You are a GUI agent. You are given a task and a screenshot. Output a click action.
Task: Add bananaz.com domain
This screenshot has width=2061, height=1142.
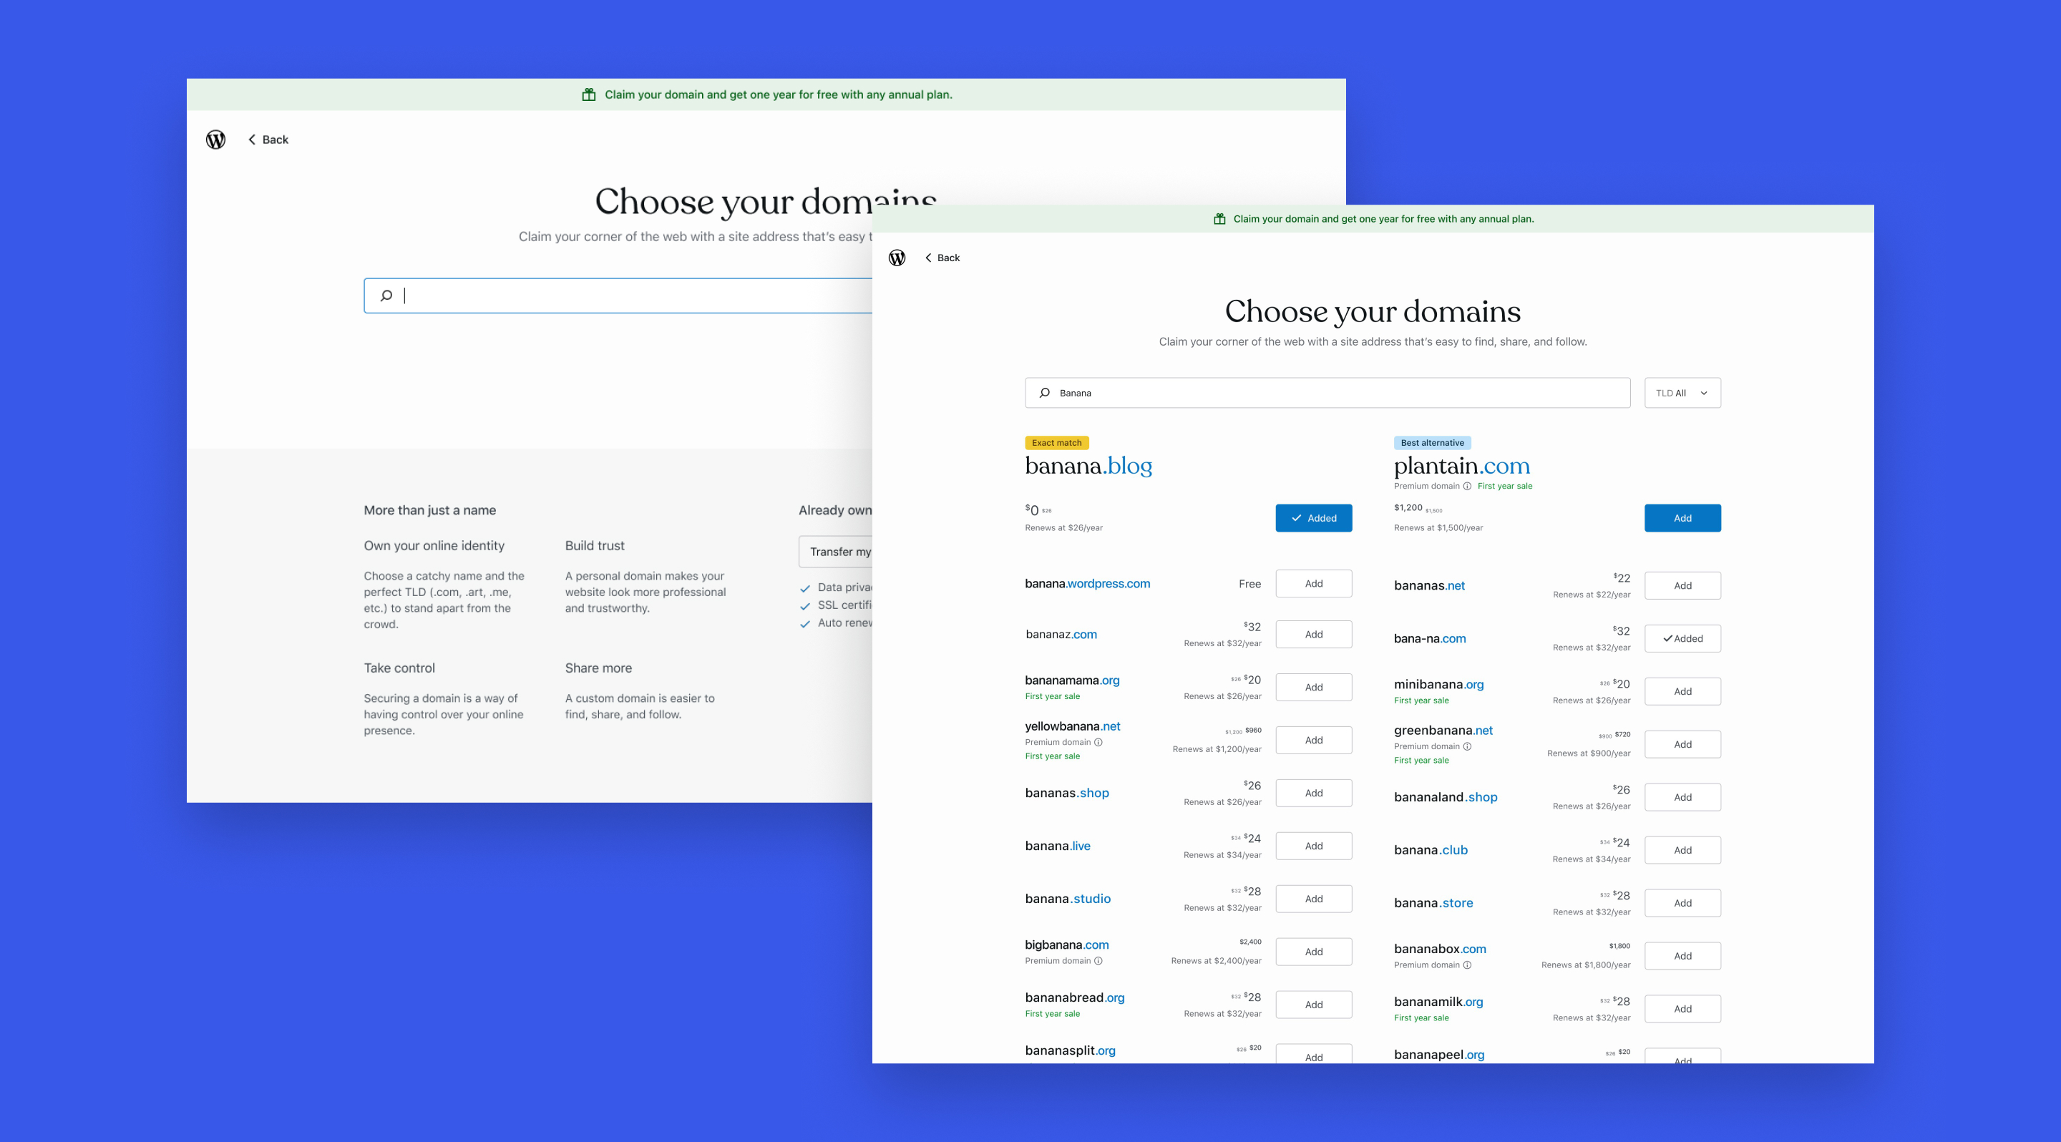tap(1313, 634)
